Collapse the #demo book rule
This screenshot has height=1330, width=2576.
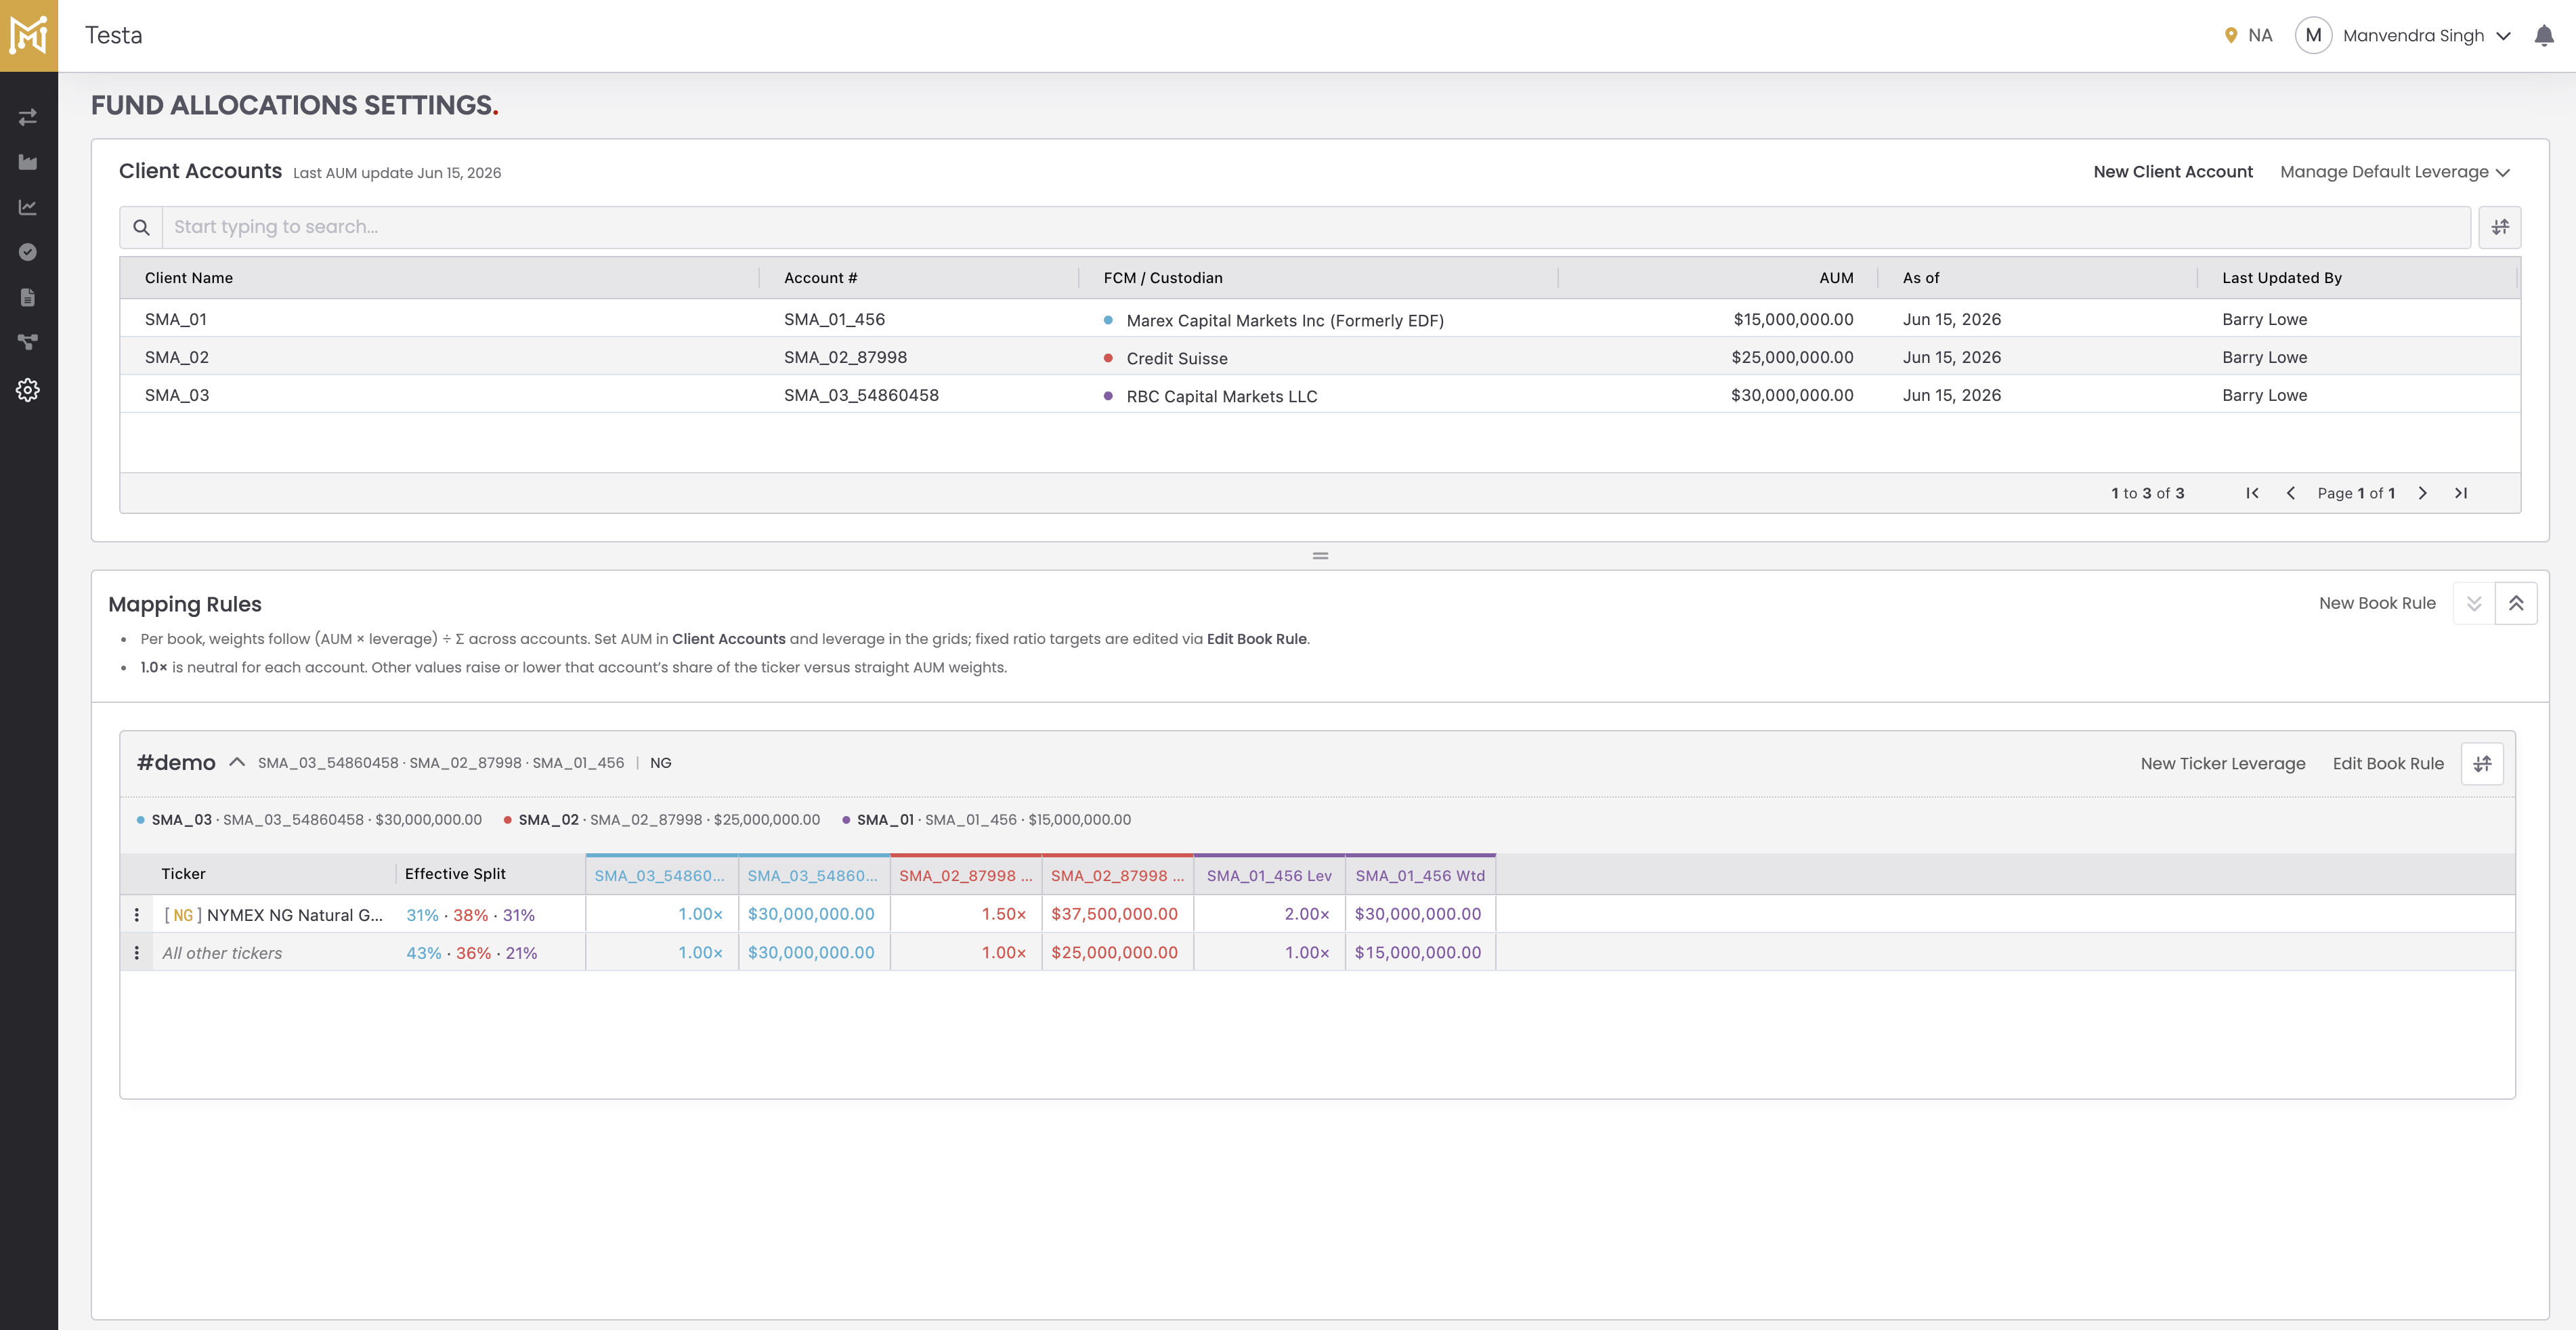click(237, 763)
